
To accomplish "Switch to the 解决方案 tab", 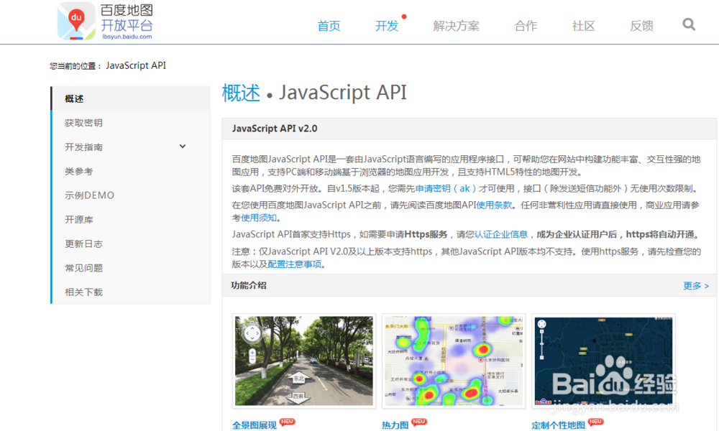I will [x=457, y=26].
